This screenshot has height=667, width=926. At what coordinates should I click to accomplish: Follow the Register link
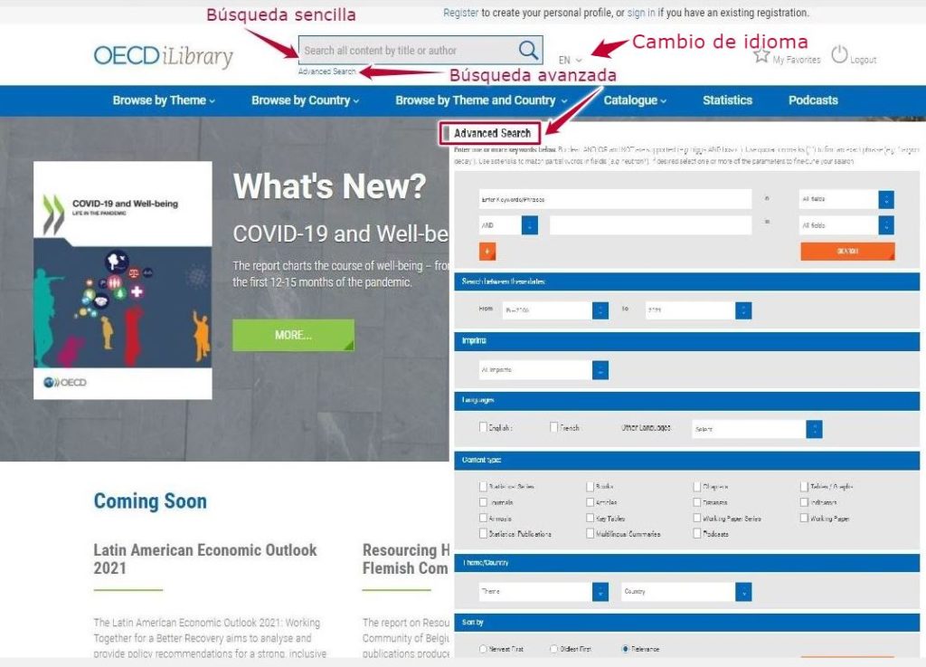coord(460,13)
